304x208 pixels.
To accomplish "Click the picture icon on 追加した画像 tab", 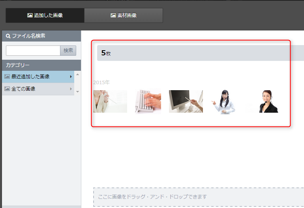I will tap(30, 15).
